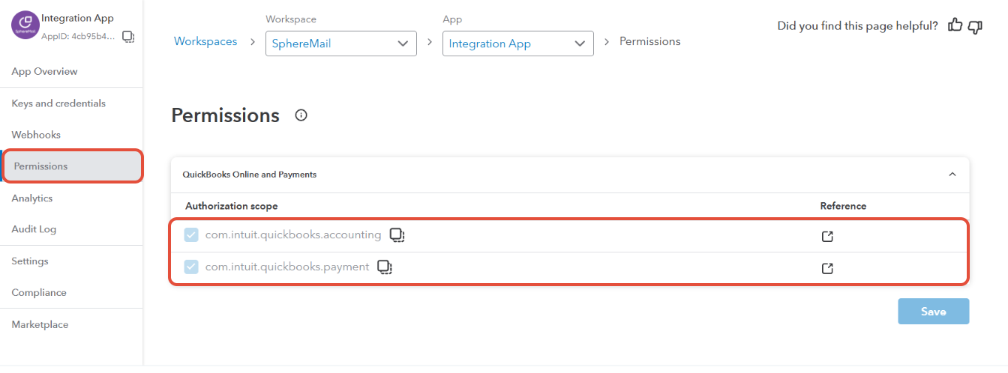The height and width of the screenshot is (373, 1008).
Task: Copy the com.intuit.quickbooks.accounting scope
Action: (397, 235)
